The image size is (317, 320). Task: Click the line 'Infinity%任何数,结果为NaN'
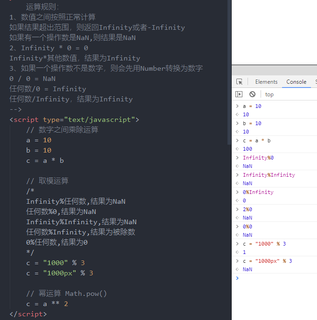point(76,201)
